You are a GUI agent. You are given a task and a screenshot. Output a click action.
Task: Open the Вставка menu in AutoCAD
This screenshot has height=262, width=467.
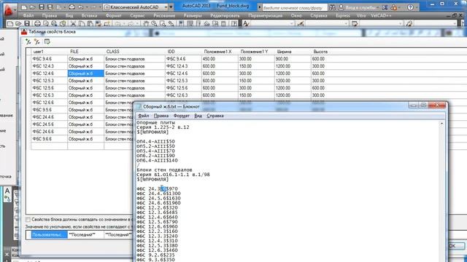tap(89, 15)
